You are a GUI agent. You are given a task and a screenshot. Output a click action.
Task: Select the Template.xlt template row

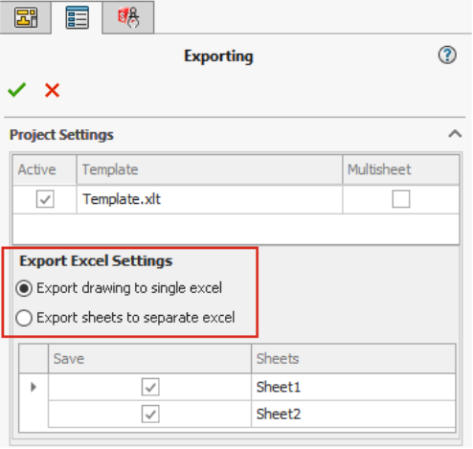pyautogui.click(x=236, y=199)
